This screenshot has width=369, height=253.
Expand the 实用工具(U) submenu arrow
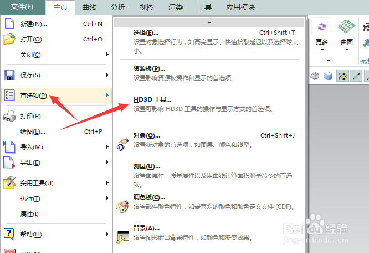pos(107,183)
